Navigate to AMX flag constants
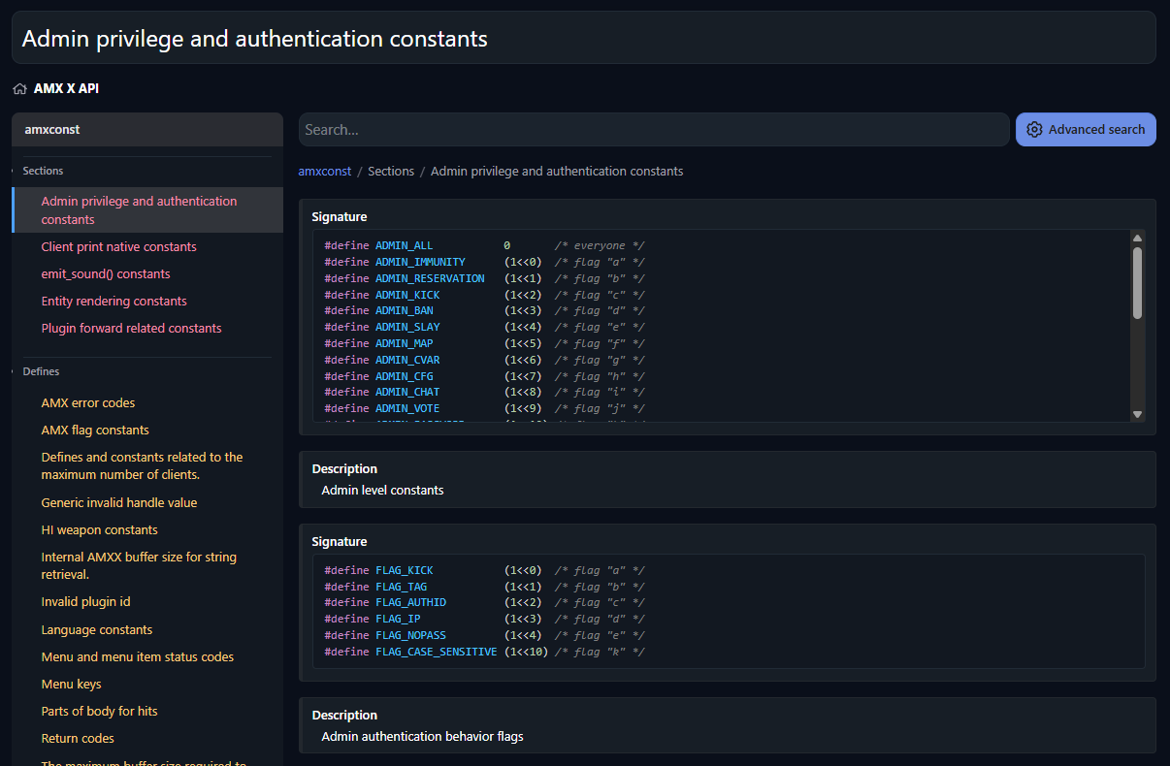Image resolution: width=1170 pixels, height=766 pixels. [x=95, y=431]
